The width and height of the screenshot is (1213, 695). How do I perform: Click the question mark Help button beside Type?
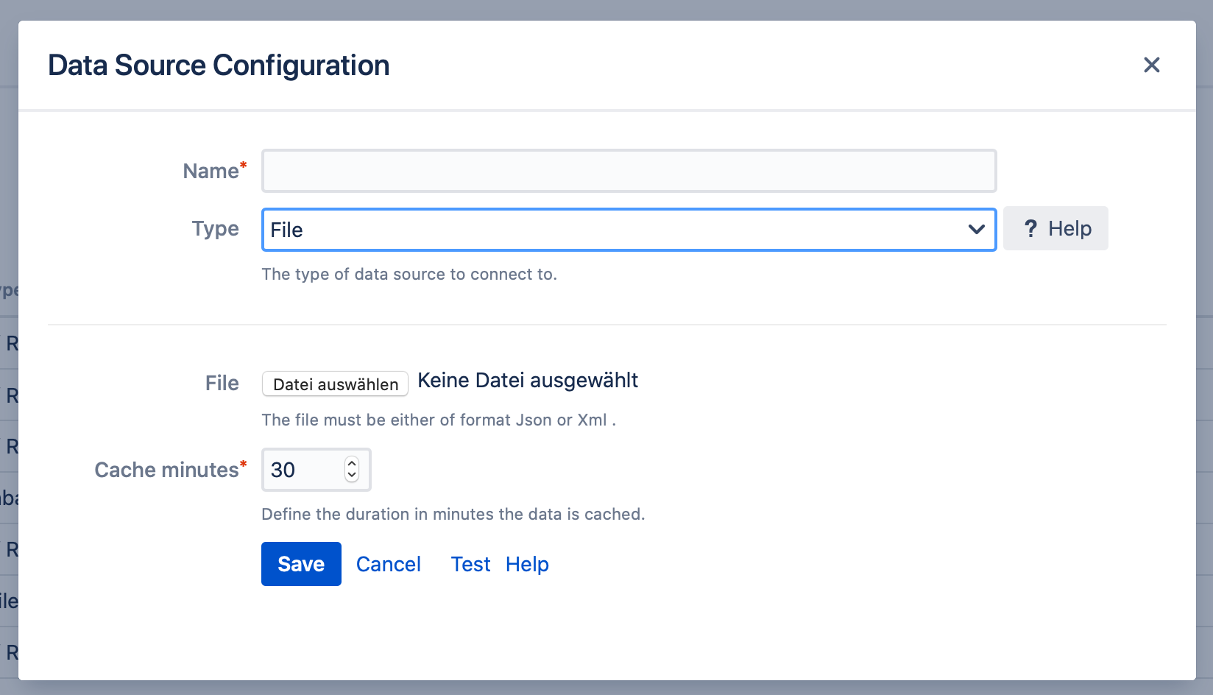tap(1055, 229)
